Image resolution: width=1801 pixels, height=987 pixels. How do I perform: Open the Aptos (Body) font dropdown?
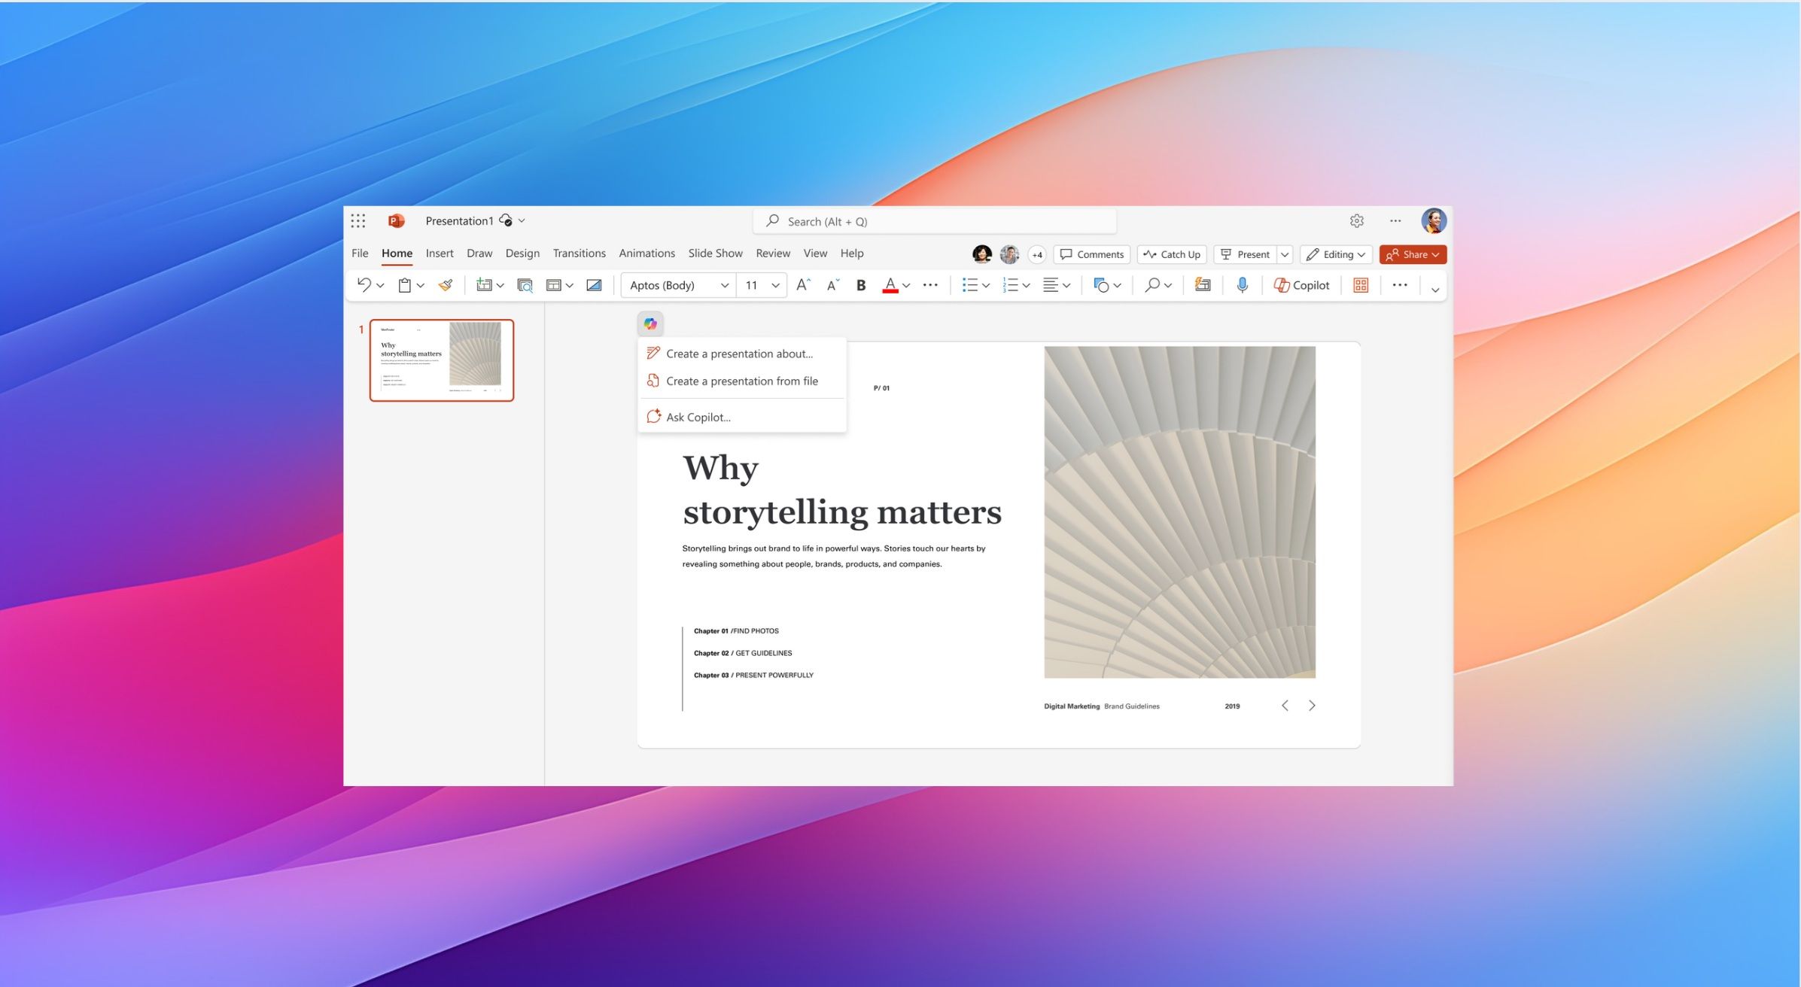click(676, 284)
